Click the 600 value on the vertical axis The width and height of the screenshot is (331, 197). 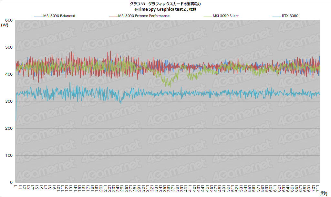click(9, 20)
